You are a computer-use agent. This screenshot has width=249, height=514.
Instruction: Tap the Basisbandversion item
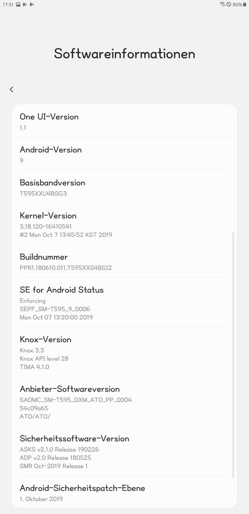tap(124, 187)
